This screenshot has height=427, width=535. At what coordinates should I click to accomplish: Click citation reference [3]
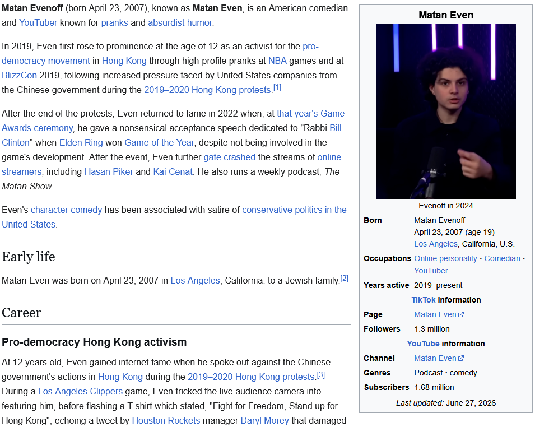(x=321, y=375)
